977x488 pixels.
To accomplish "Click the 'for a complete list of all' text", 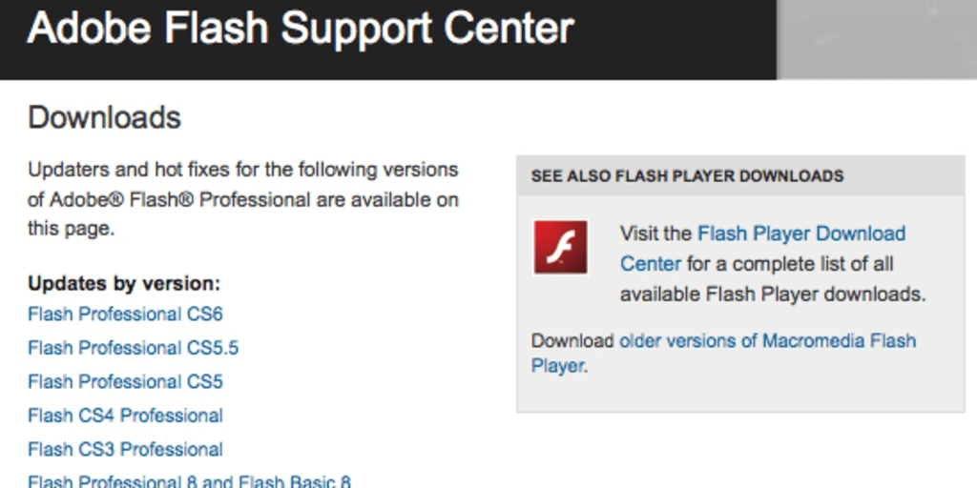I will 790,264.
